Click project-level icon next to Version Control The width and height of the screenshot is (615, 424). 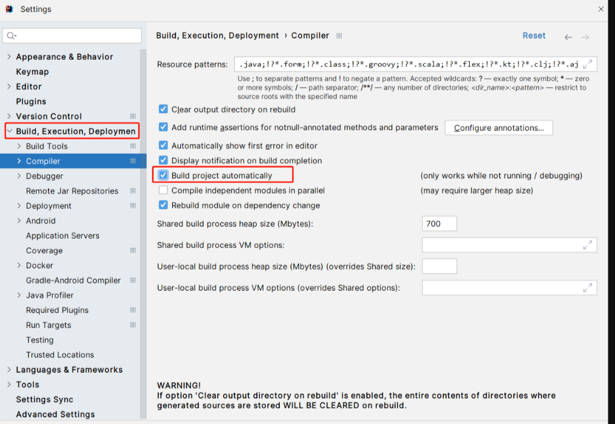[x=133, y=116]
